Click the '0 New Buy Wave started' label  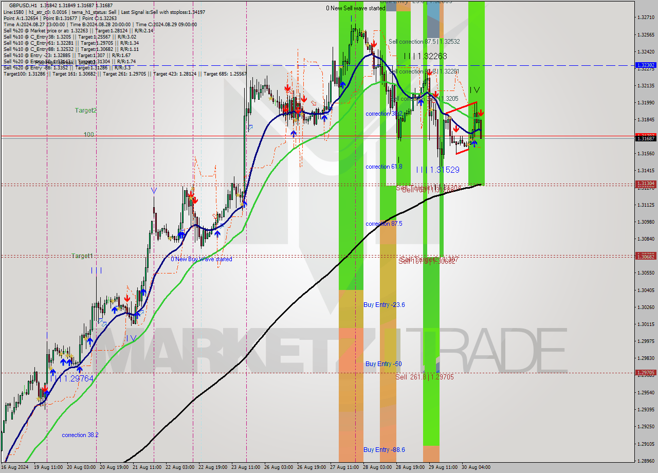pyautogui.click(x=202, y=259)
